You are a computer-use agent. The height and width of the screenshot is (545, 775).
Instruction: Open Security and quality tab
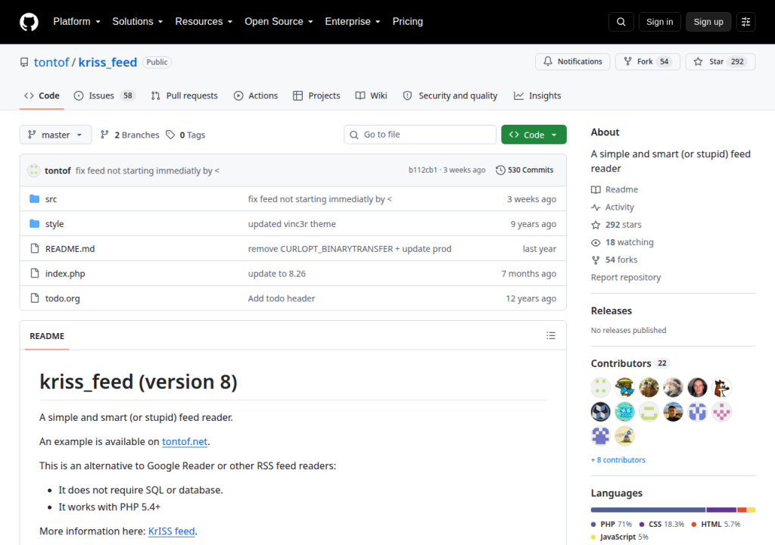tap(450, 95)
